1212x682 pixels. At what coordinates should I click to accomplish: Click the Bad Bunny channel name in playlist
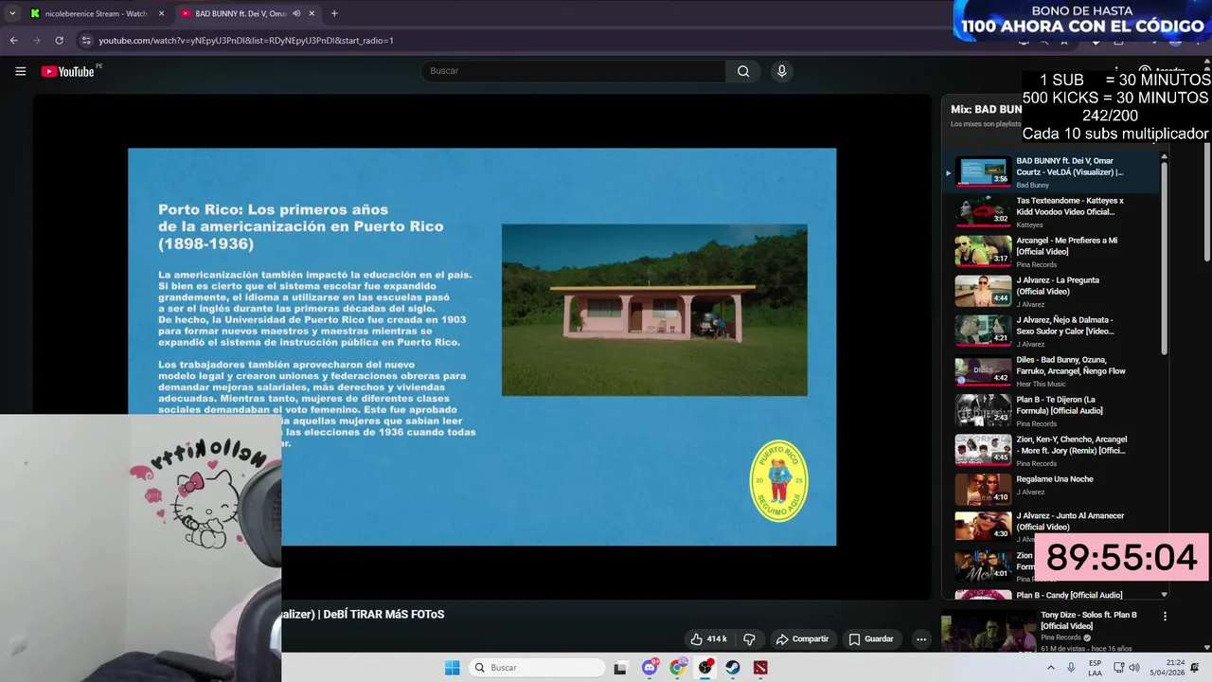(1032, 185)
